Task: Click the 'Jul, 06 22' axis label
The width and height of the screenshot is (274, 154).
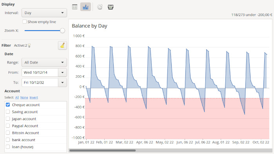Action: [x=203, y=142]
